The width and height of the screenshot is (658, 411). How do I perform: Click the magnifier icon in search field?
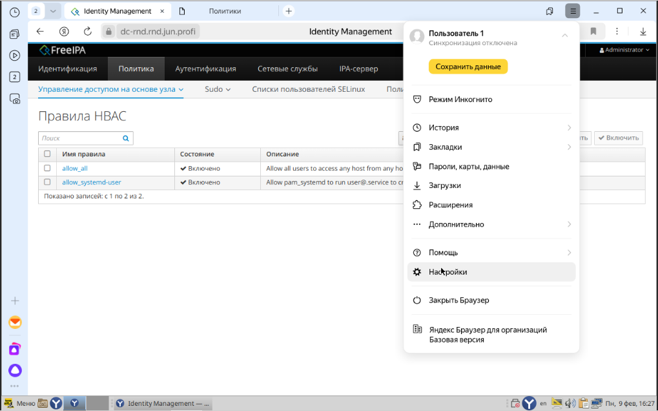pos(126,138)
